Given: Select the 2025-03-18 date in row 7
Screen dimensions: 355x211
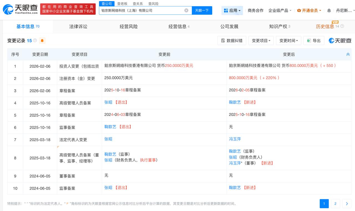Looking at the screenshot, I should coord(40,140).
